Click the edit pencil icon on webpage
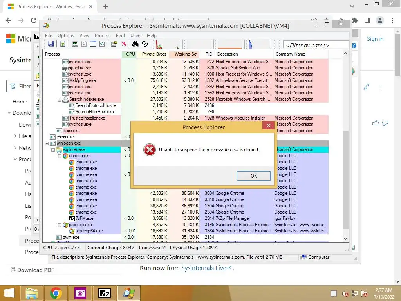 367,87
